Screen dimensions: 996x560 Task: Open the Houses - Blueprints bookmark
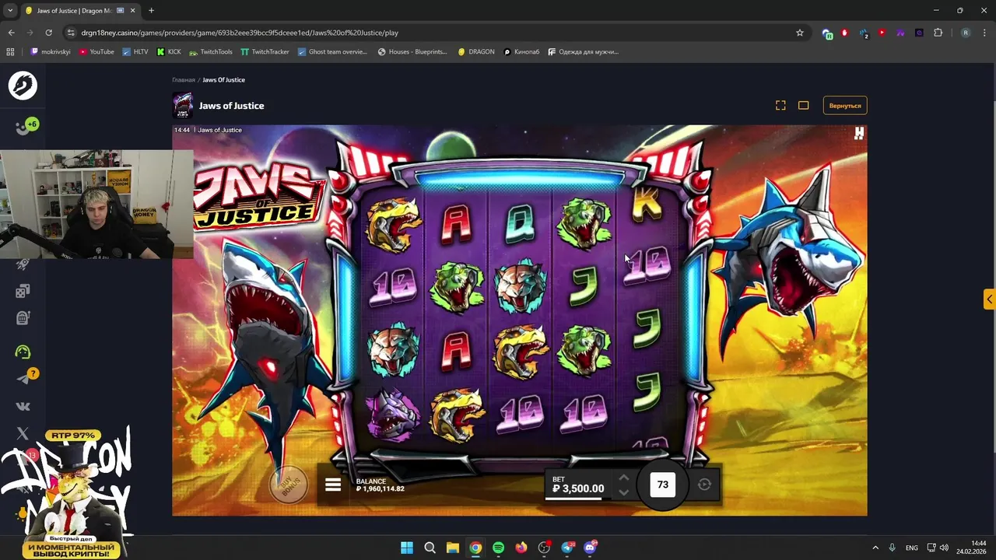click(x=412, y=52)
